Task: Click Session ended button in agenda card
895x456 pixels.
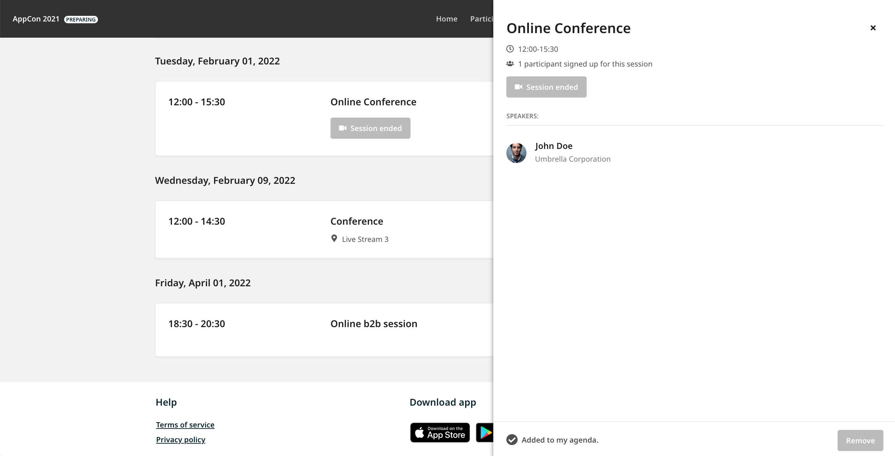Action: pos(370,128)
